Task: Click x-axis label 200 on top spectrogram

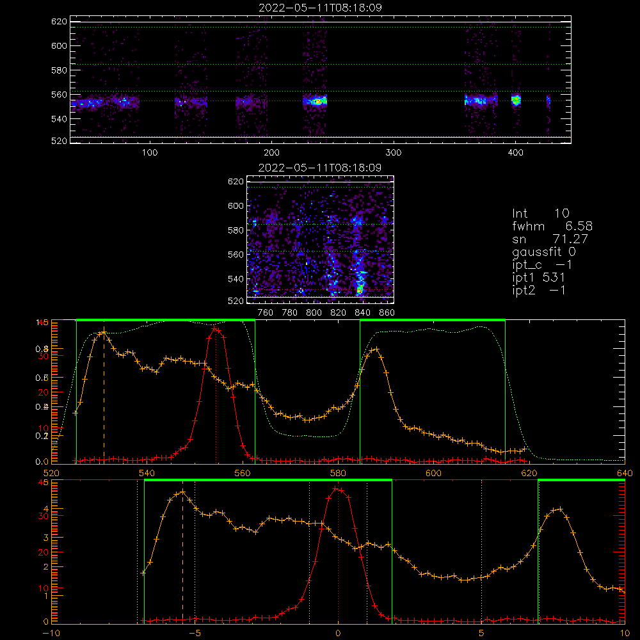Action: (x=271, y=153)
